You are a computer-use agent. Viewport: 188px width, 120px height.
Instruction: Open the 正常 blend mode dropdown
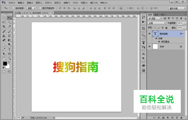157,23
